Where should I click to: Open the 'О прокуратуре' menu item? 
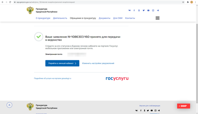coord(43,18)
